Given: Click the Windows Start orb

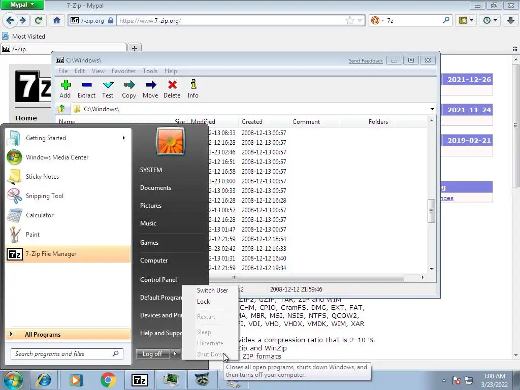Looking at the screenshot, I should (13, 380).
